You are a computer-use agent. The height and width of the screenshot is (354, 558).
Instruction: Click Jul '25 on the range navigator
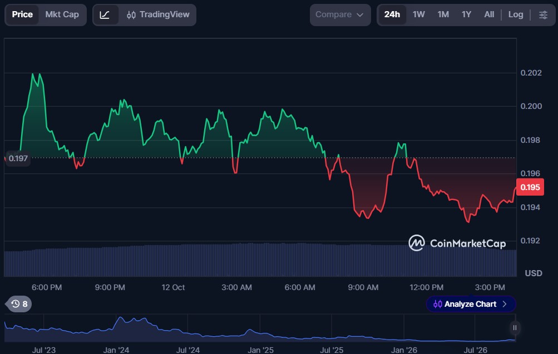pyautogui.click(x=332, y=350)
